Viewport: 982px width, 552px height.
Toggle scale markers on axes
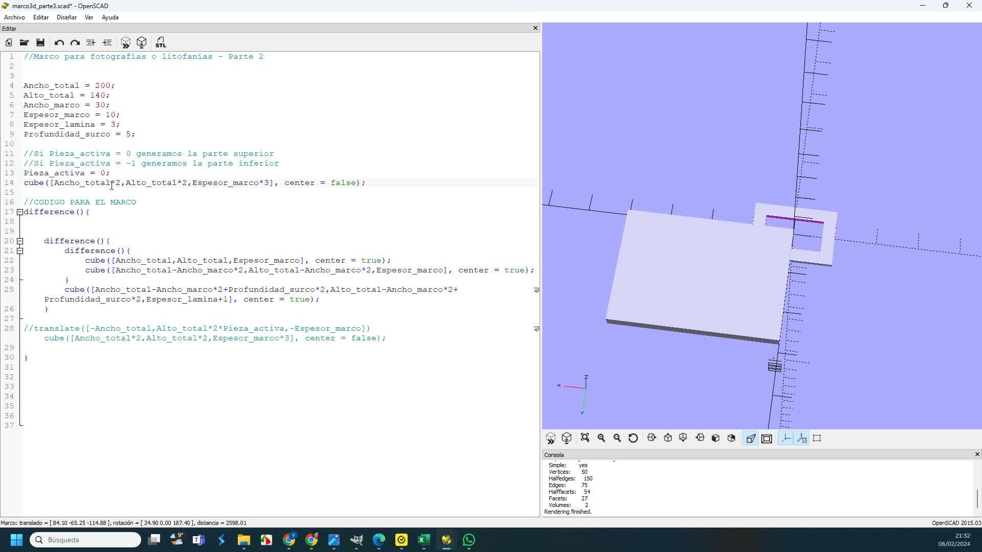(x=801, y=438)
